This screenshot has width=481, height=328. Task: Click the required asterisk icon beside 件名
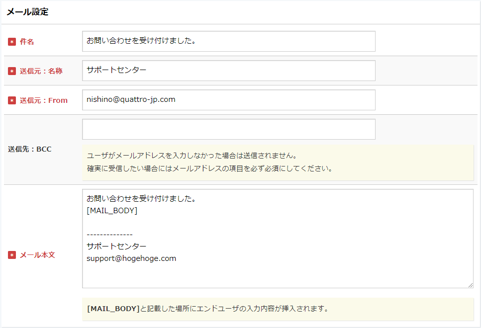coord(12,42)
